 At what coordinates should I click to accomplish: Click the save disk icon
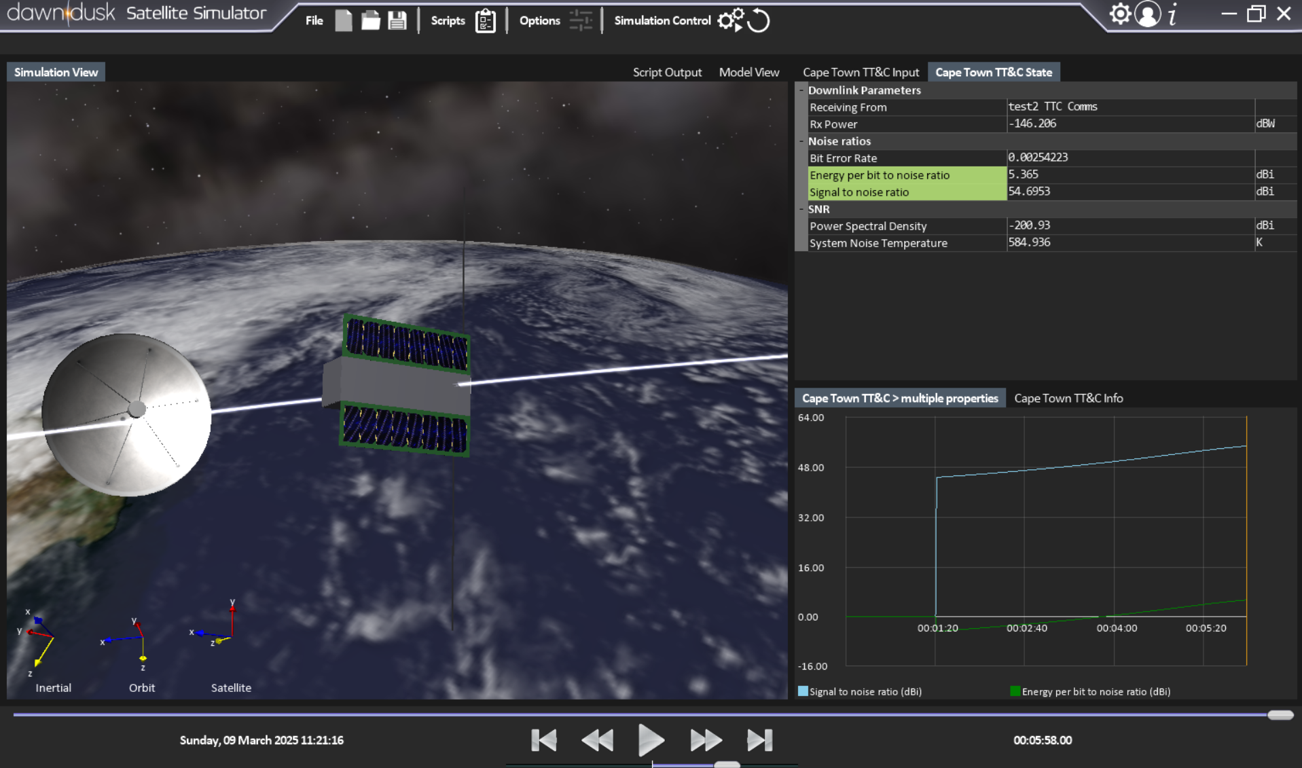click(397, 20)
